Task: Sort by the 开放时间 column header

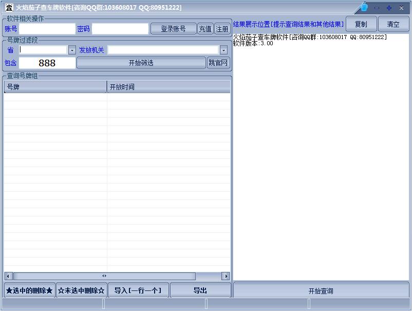Action: (x=168, y=87)
